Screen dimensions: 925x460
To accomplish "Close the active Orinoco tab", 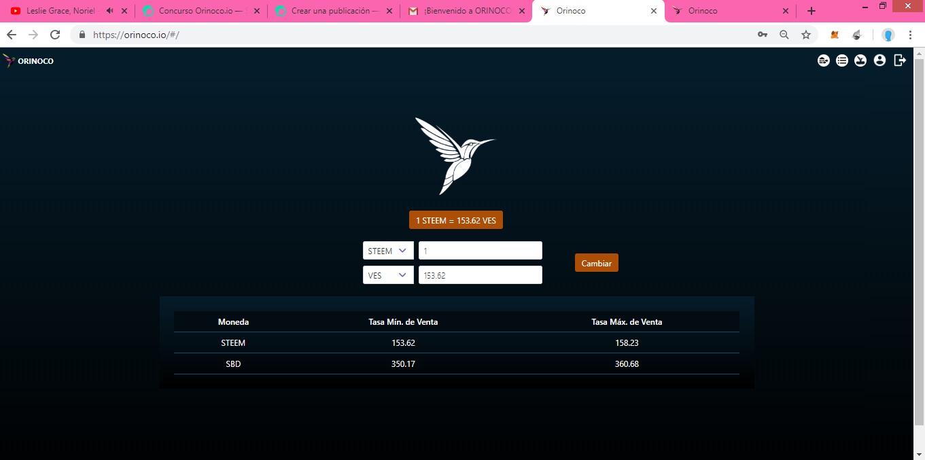I will 654,11.
